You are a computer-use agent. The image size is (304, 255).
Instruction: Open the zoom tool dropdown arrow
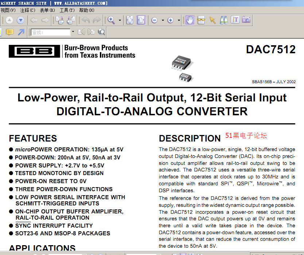(x=120, y=20)
